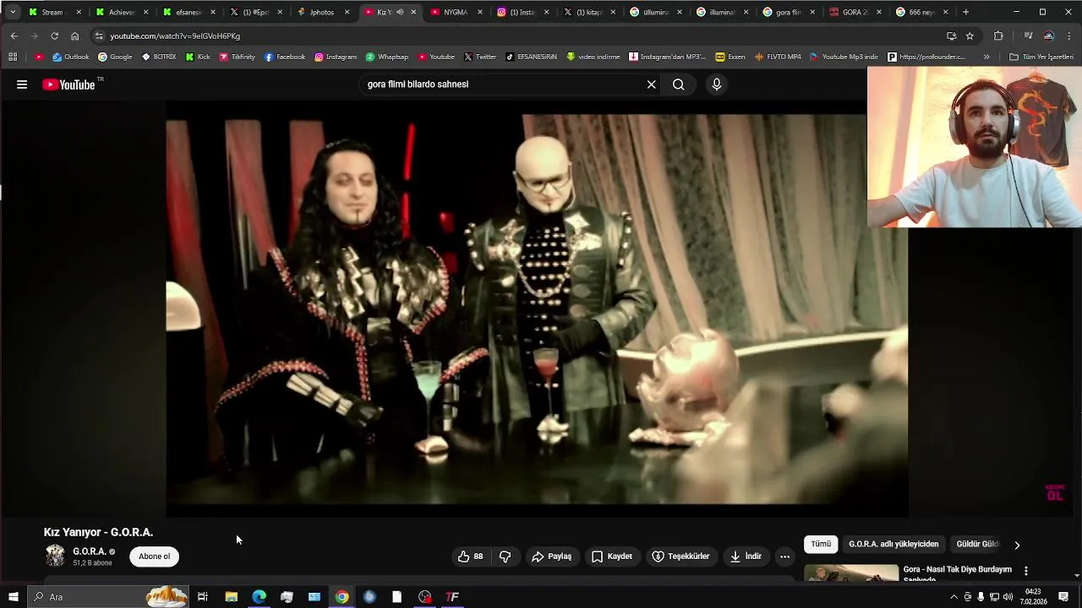
Task: Go to the YouTube home logo
Action: pyautogui.click(x=68, y=84)
